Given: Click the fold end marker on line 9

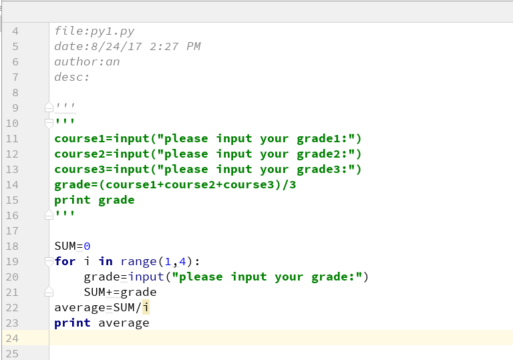Looking at the screenshot, I should coord(48,108).
